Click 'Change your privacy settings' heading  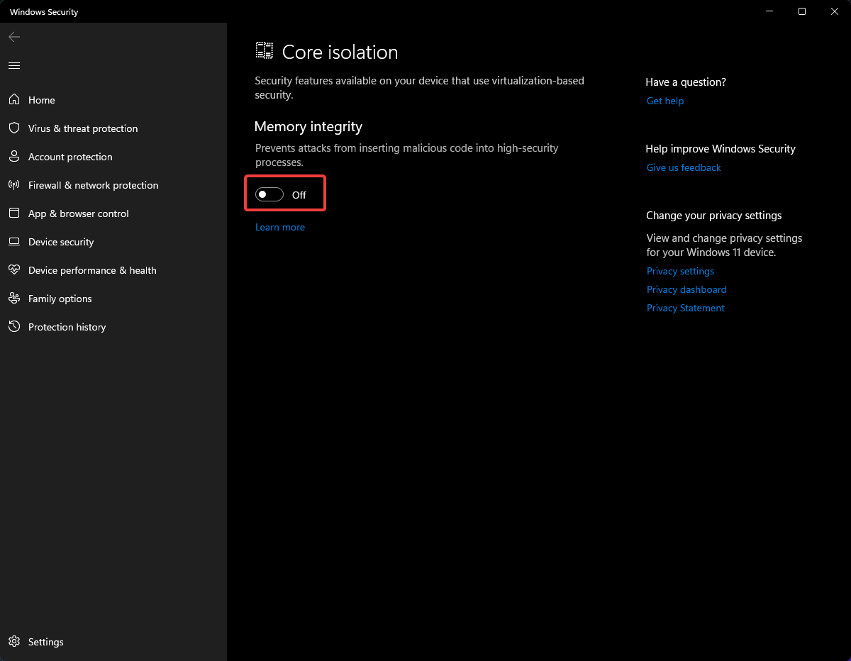714,216
